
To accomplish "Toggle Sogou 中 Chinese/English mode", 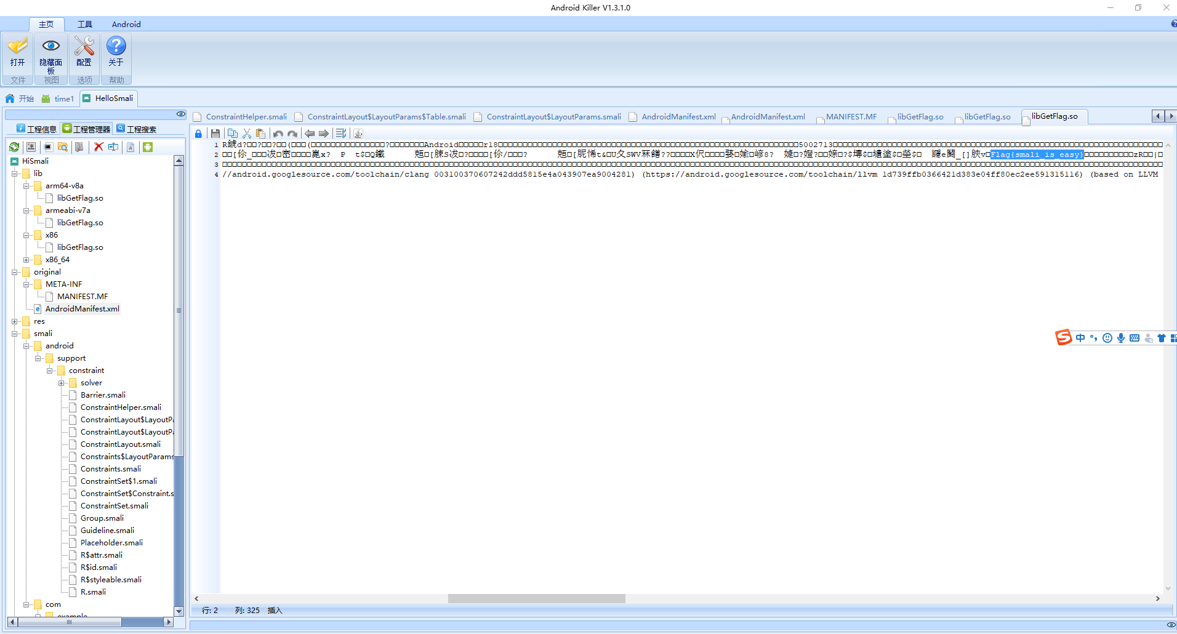I will [x=1080, y=338].
